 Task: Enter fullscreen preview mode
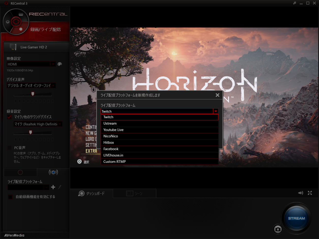[310, 193]
